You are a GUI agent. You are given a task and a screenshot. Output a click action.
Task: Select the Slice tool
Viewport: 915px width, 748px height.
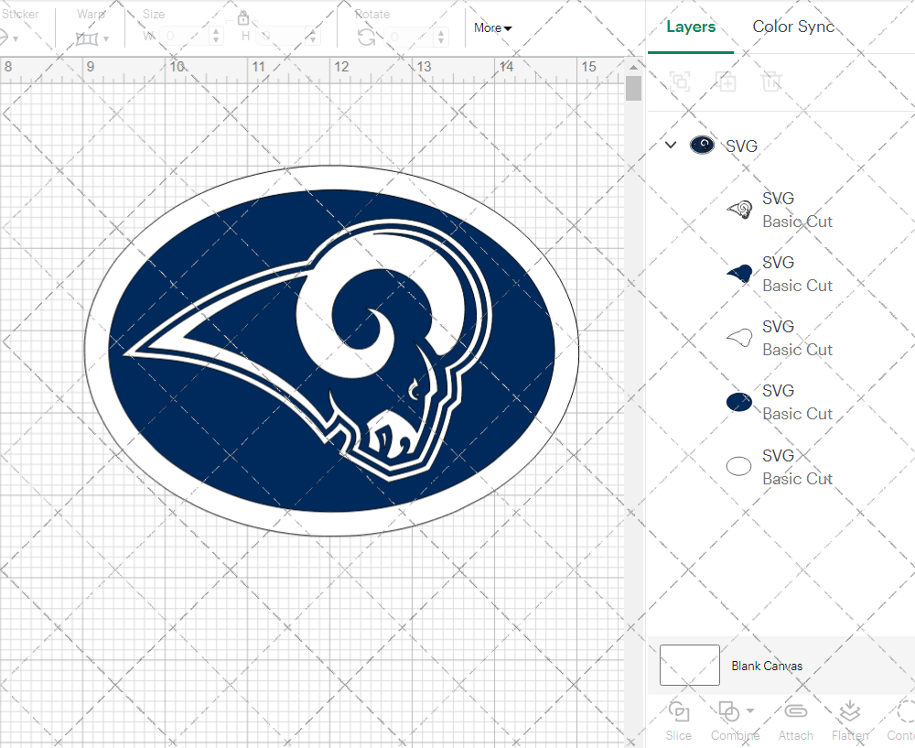(x=678, y=720)
